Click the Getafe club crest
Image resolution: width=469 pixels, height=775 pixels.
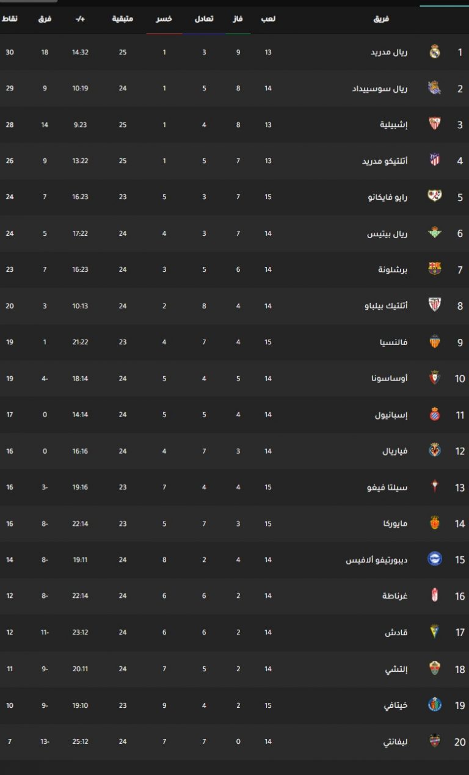(434, 705)
